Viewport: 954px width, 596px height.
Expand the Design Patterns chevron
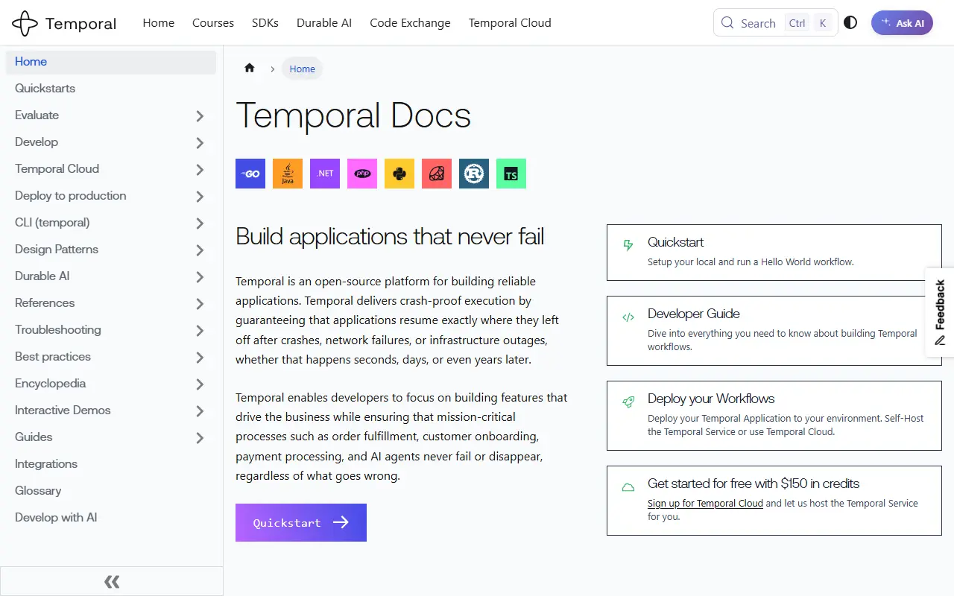pyautogui.click(x=200, y=250)
